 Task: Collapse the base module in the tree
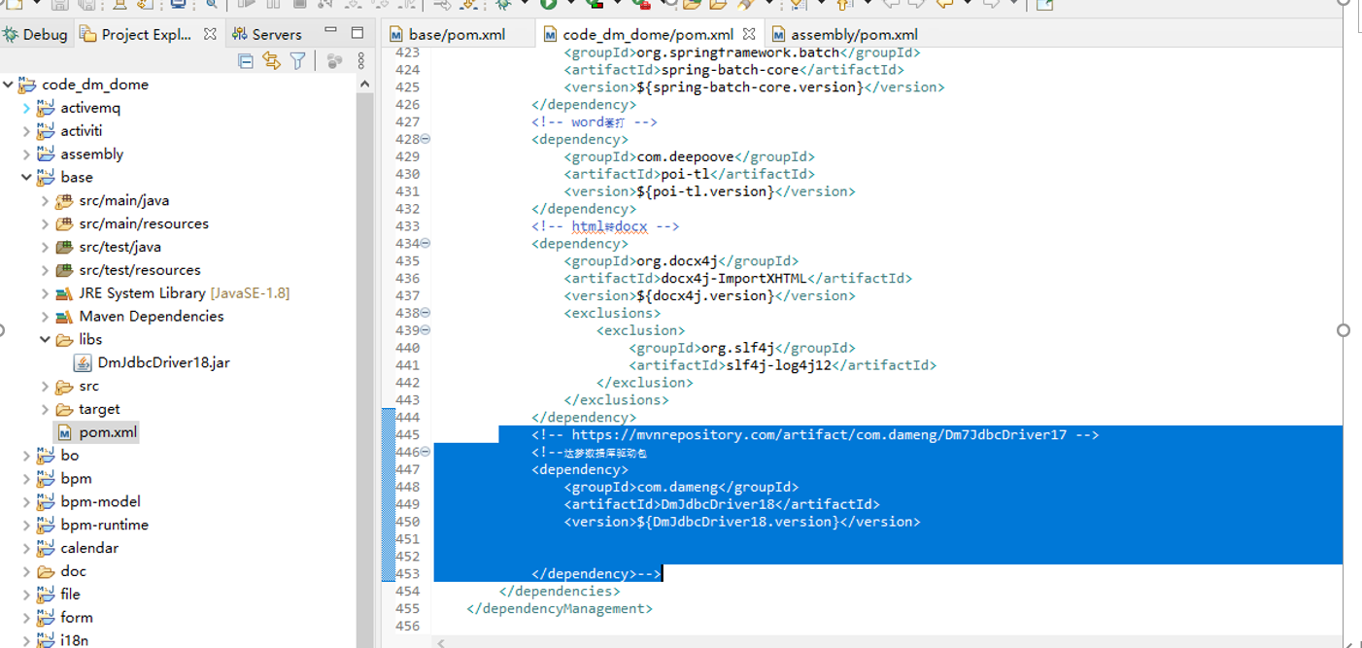coord(26,178)
